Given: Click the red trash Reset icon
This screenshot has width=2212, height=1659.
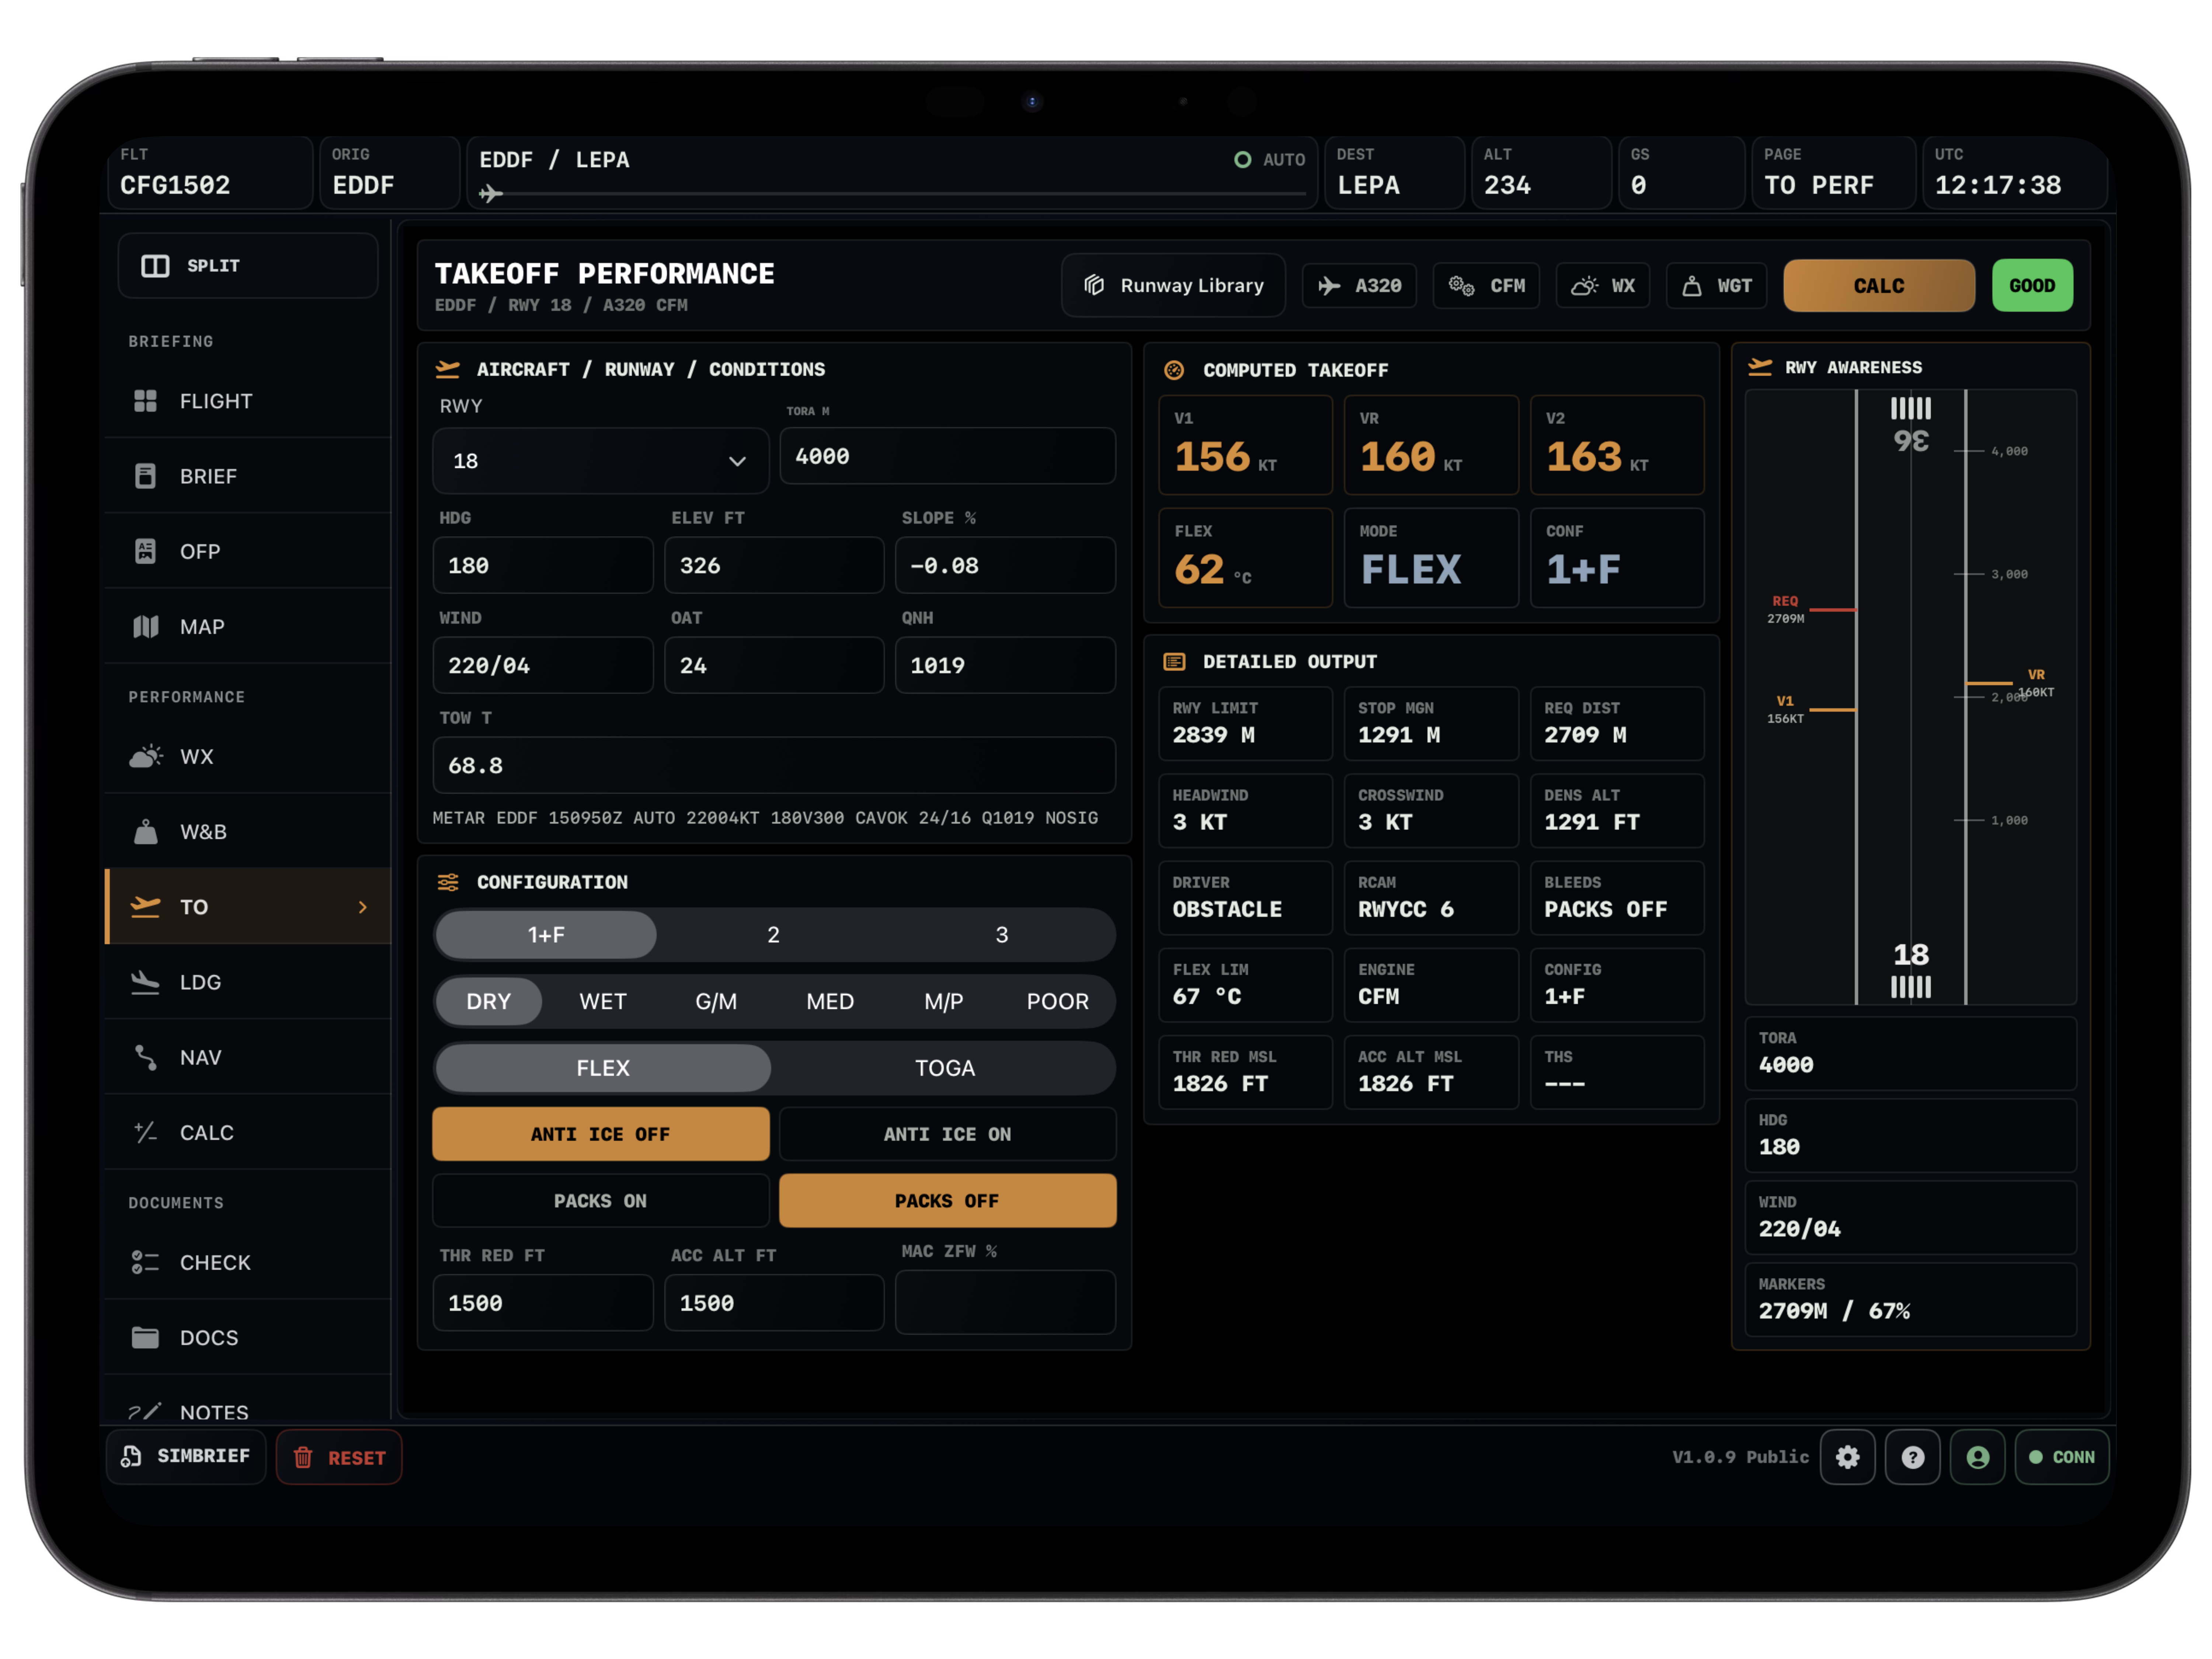Looking at the screenshot, I should coord(303,1457).
